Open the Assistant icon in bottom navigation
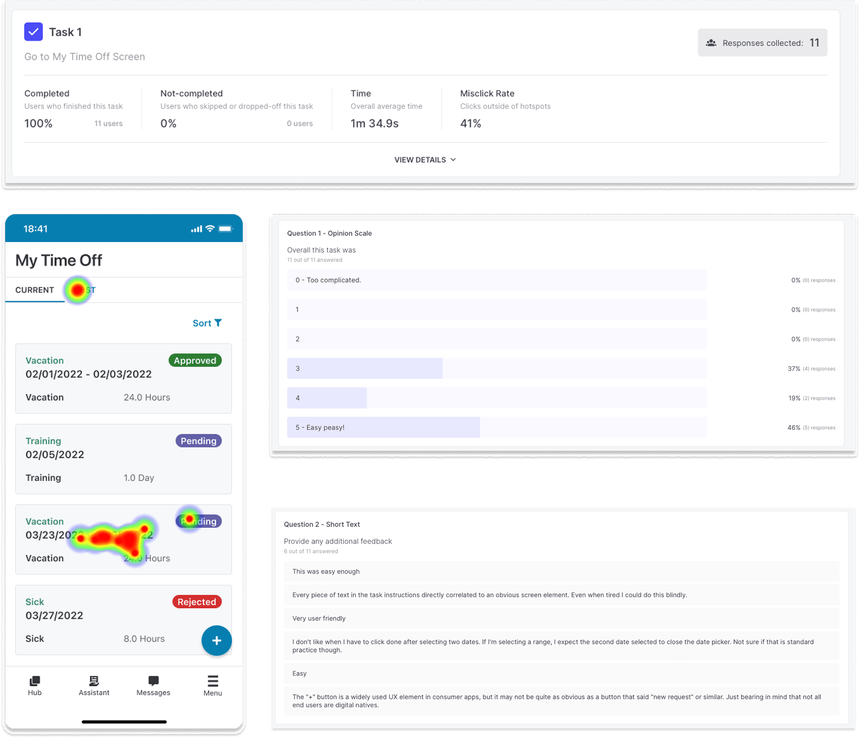Viewport: 860px width, 738px height. click(x=94, y=681)
